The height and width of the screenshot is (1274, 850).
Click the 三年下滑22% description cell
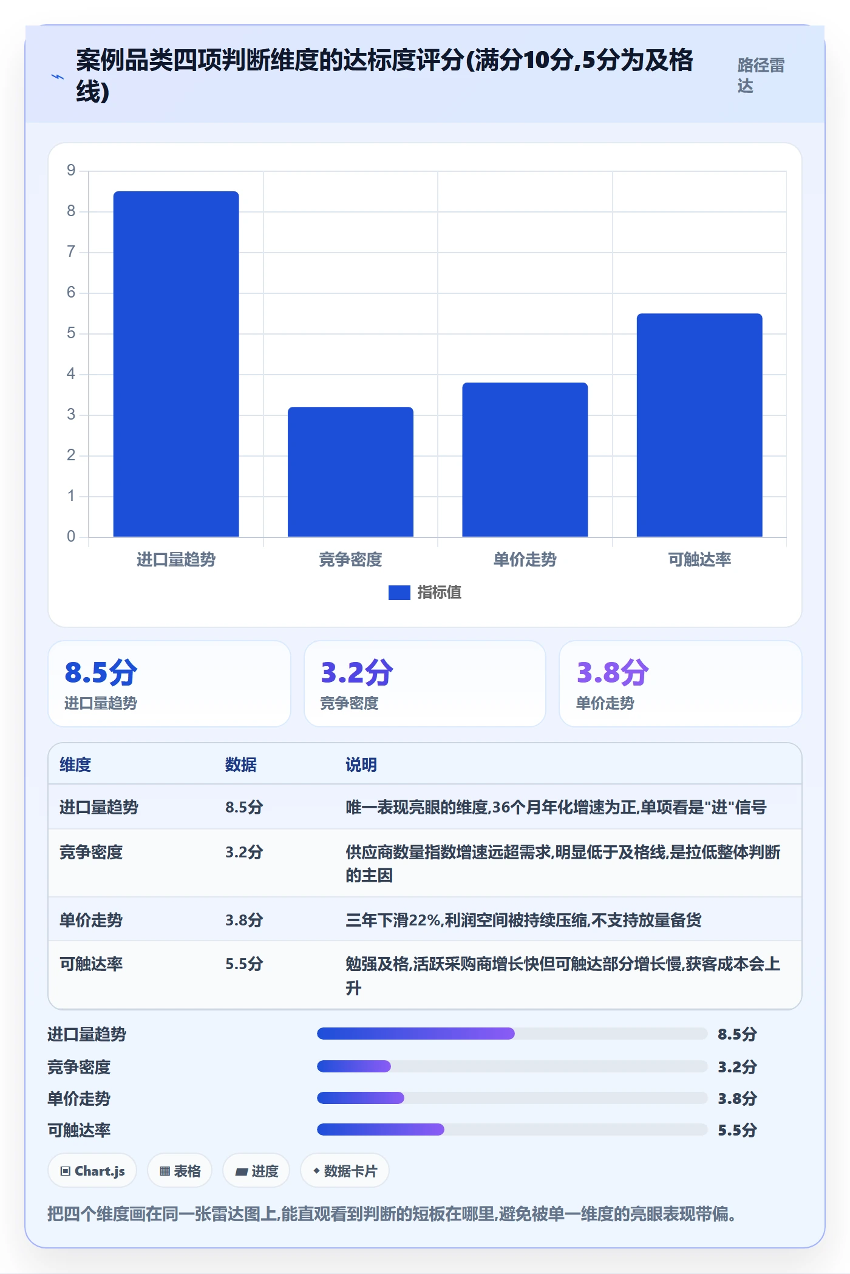click(x=523, y=920)
